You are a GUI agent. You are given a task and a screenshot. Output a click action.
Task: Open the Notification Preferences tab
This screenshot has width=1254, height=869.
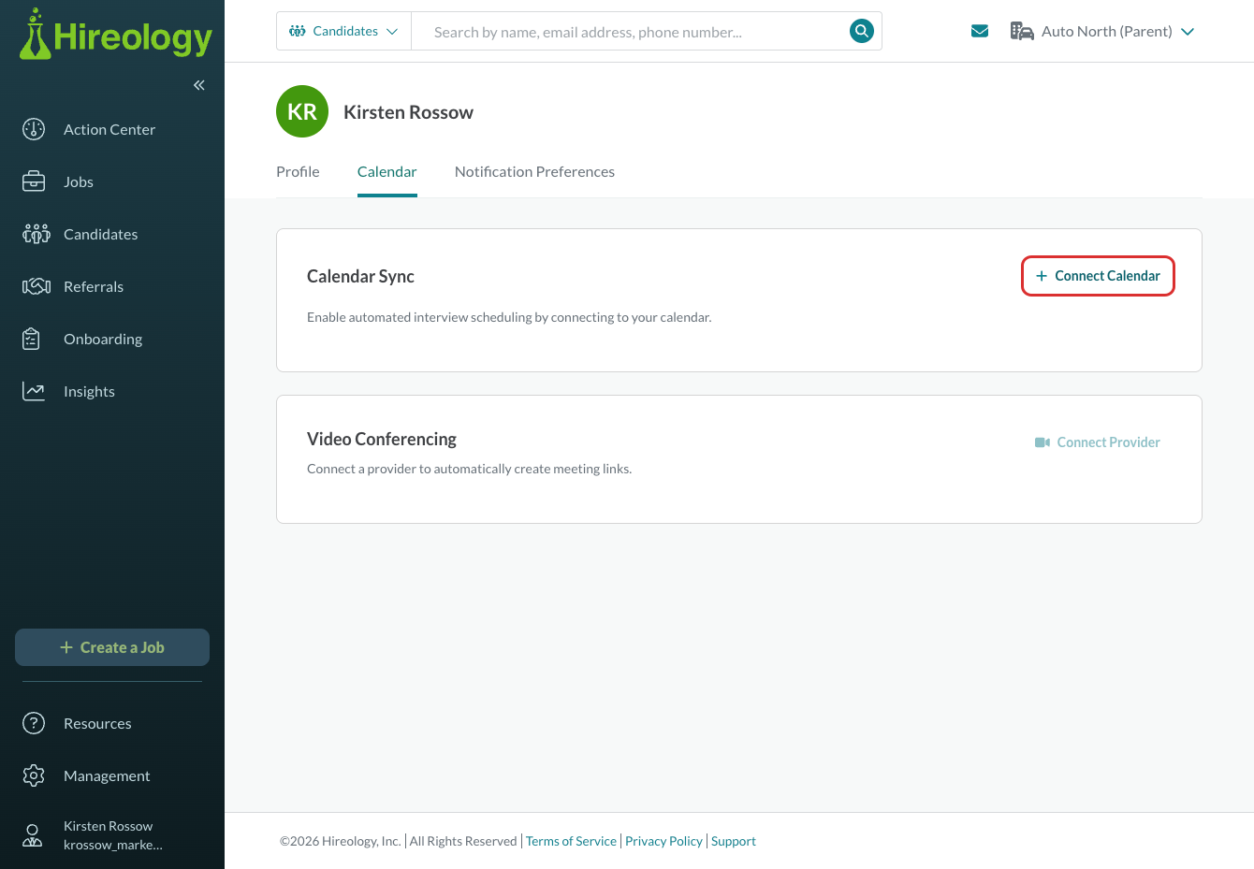(534, 171)
